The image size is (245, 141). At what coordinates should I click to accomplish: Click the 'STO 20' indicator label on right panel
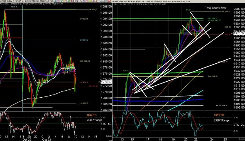tap(239, 125)
